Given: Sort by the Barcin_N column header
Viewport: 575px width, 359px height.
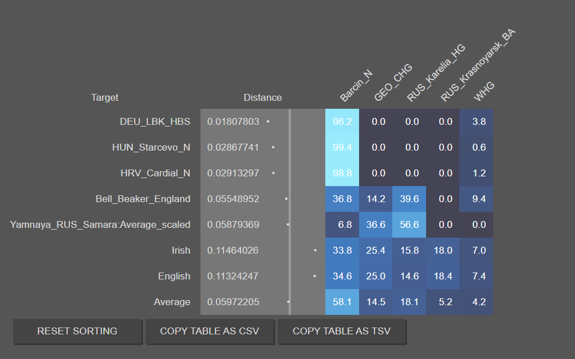Looking at the screenshot, I should coord(356,86).
